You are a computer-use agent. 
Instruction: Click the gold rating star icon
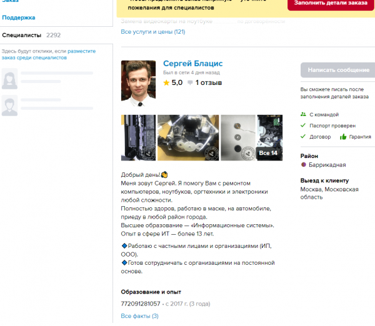click(x=166, y=83)
